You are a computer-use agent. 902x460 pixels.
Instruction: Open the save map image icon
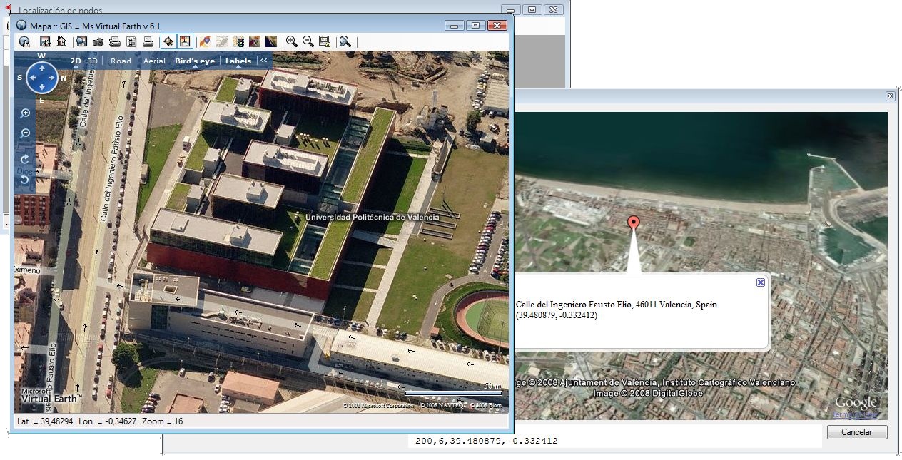(46, 41)
